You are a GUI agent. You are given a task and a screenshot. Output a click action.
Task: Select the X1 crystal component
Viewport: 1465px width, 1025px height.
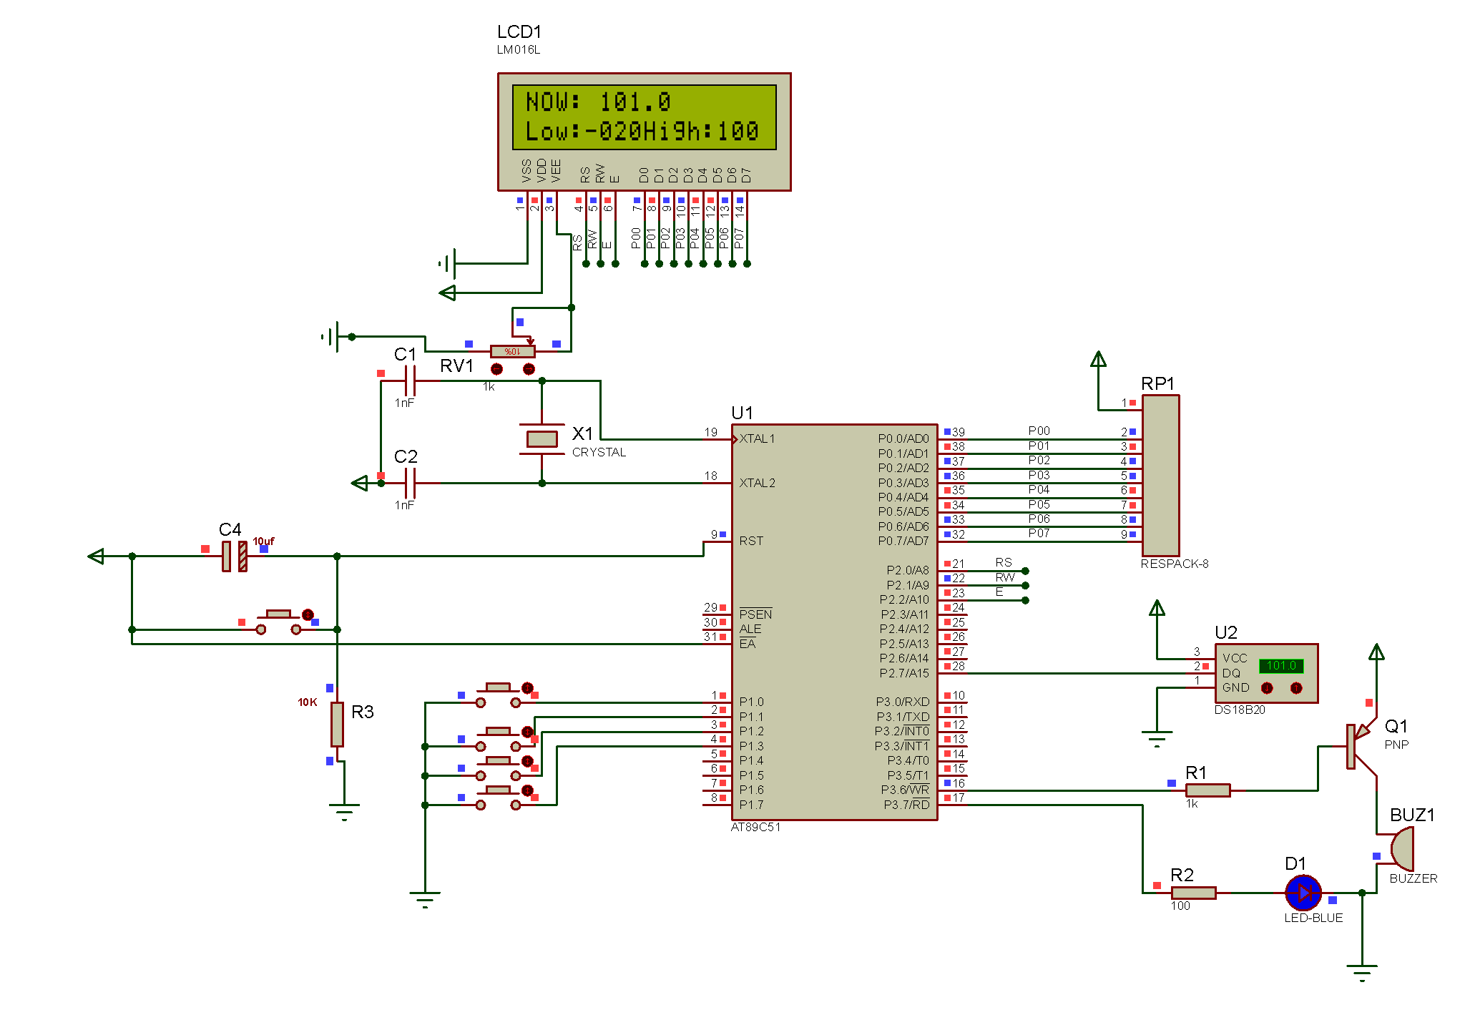542,438
